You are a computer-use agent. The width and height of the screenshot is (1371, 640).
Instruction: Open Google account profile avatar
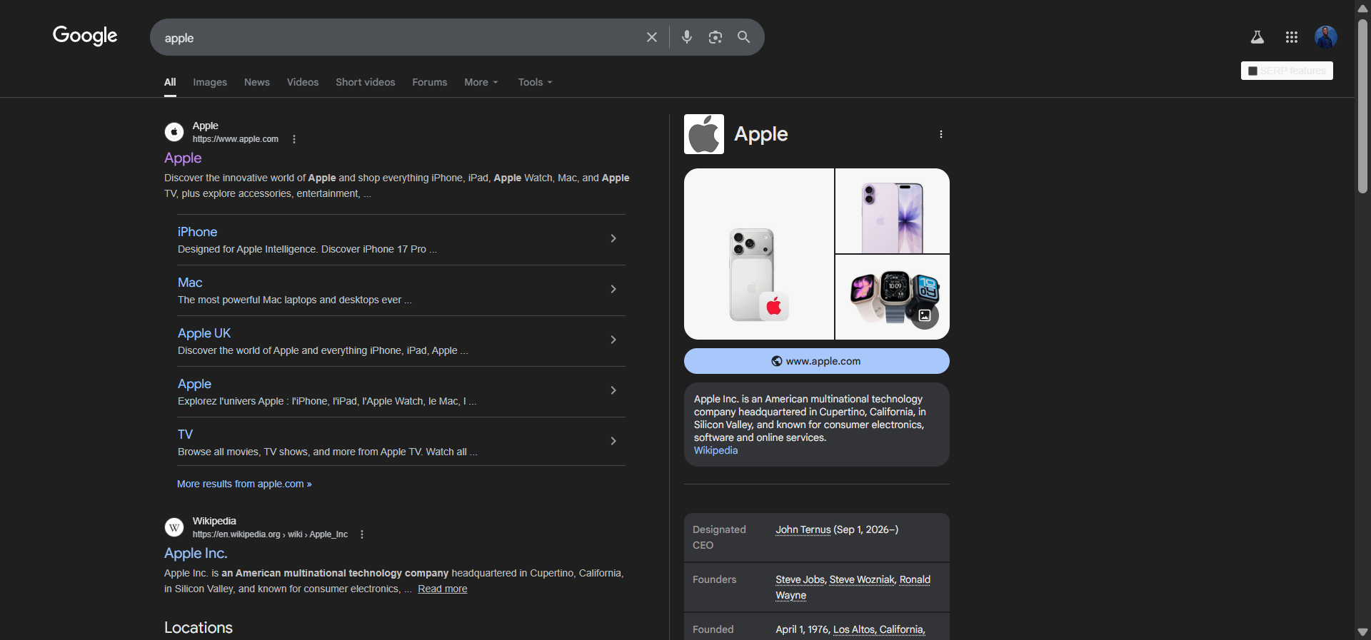tap(1326, 37)
